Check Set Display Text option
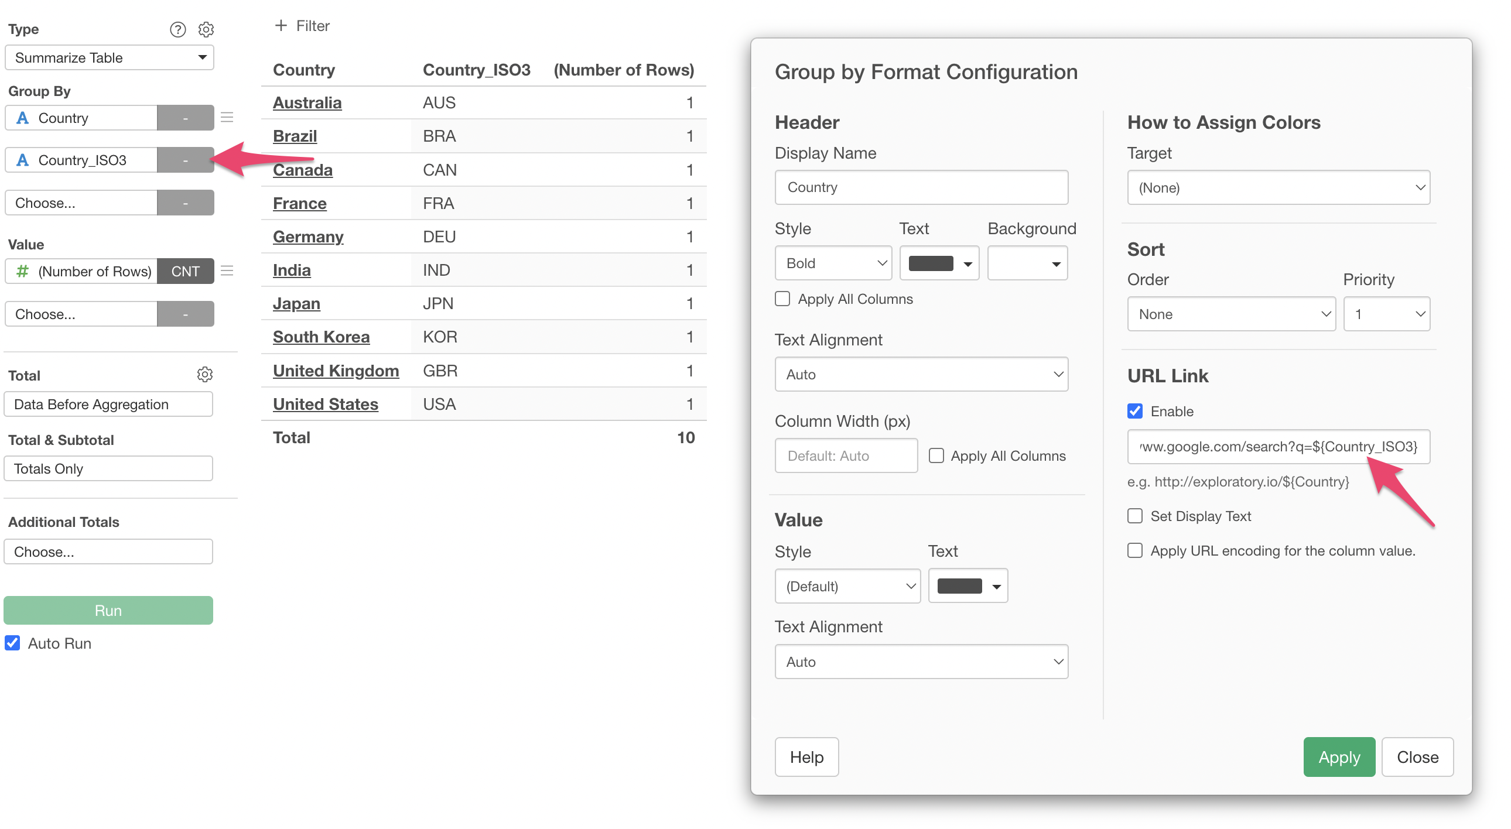 1134,516
